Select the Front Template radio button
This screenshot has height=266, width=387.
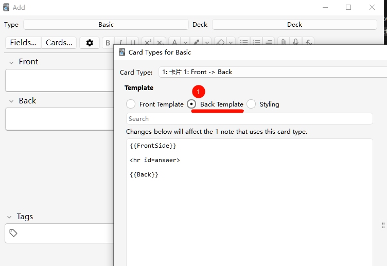click(x=131, y=104)
